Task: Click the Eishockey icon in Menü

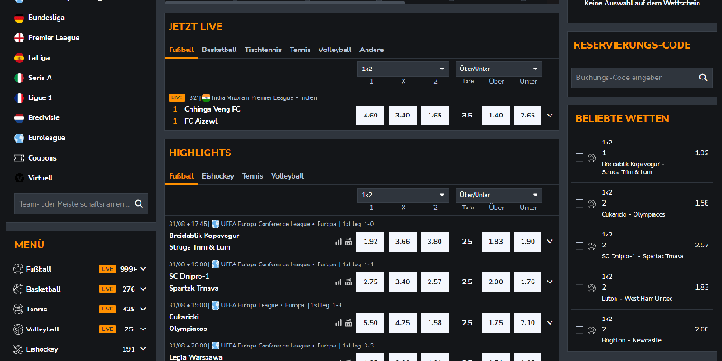Action: pos(19,348)
